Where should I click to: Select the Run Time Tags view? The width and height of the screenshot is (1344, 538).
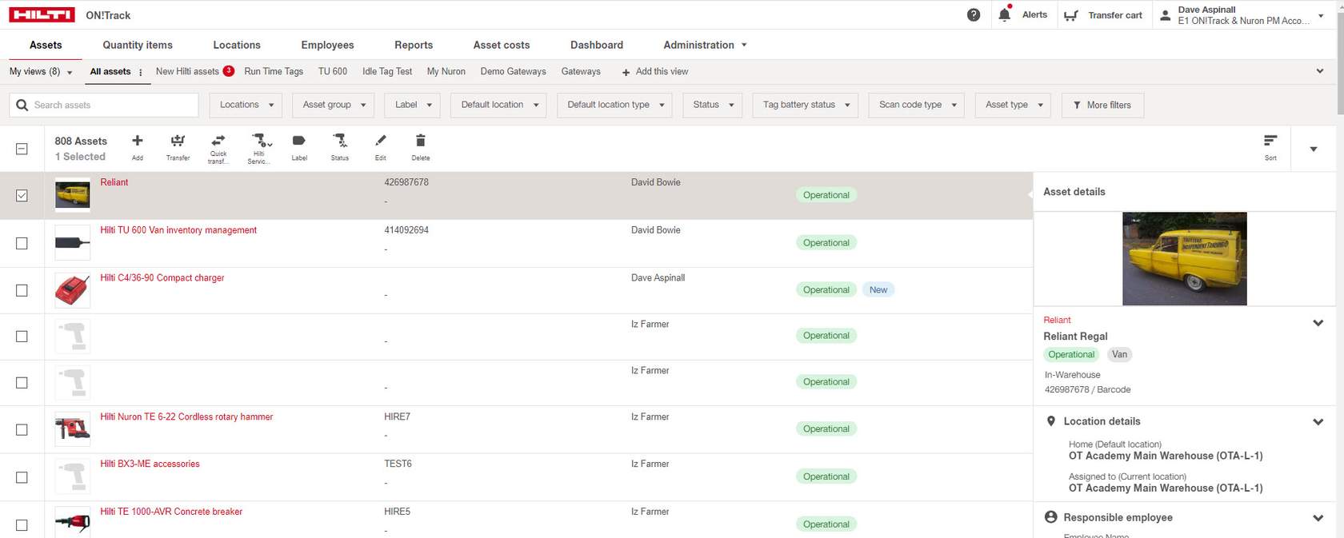(274, 72)
